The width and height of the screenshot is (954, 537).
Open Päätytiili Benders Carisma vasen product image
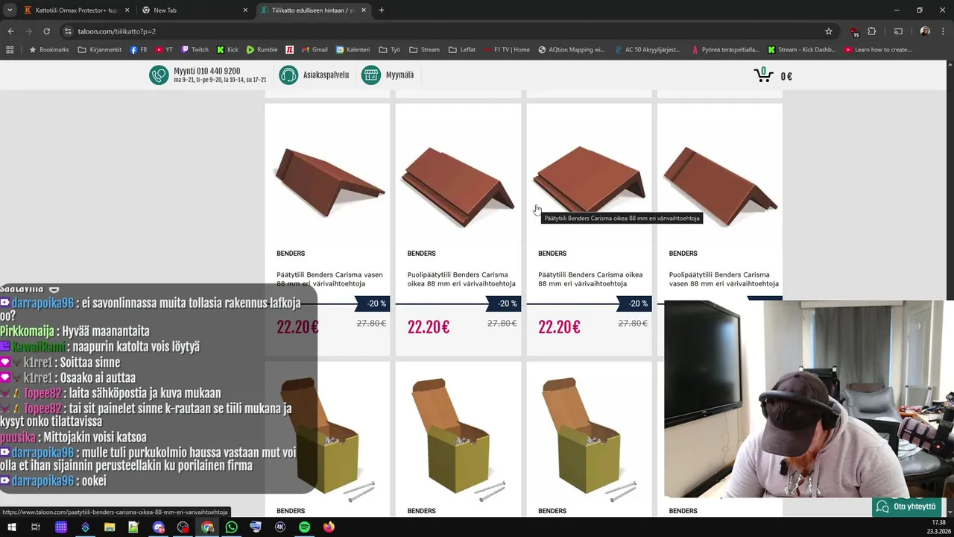pos(328,181)
